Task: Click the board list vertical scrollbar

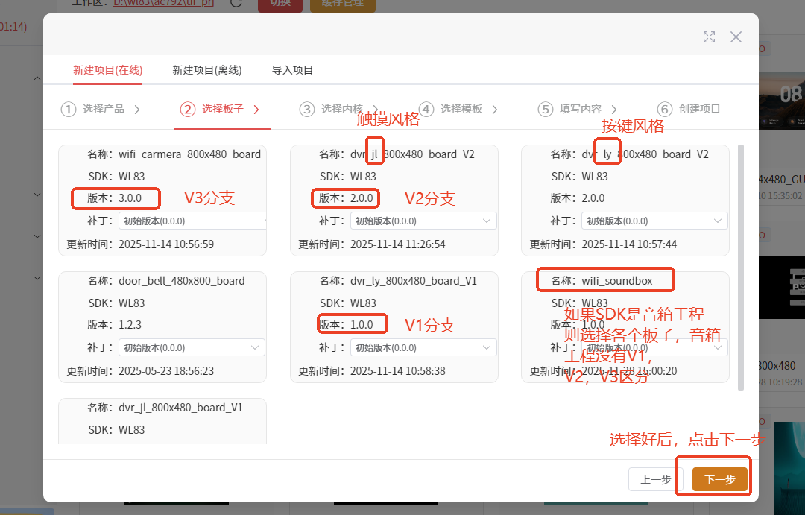Action: [740, 267]
